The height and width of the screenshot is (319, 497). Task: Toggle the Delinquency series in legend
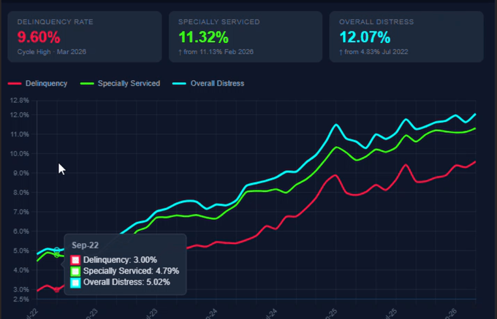[46, 84]
